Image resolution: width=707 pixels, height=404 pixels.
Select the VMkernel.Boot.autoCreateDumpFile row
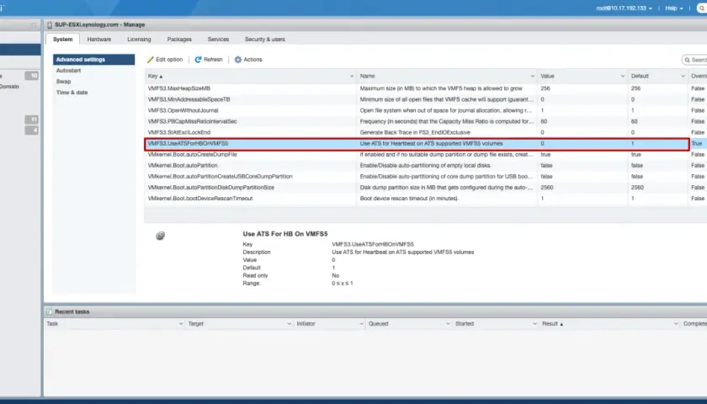(426, 155)
